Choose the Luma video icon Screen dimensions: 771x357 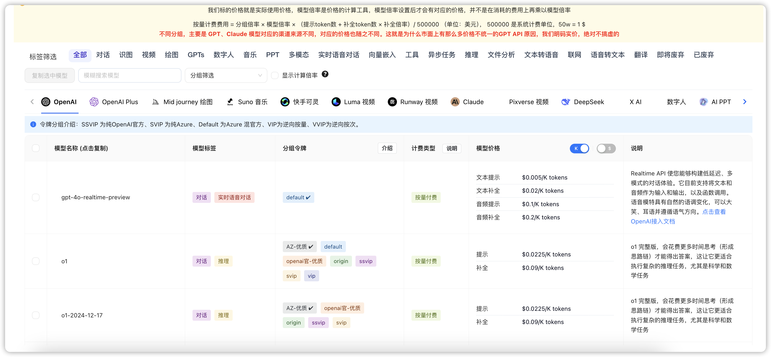(x=336, y=102)
